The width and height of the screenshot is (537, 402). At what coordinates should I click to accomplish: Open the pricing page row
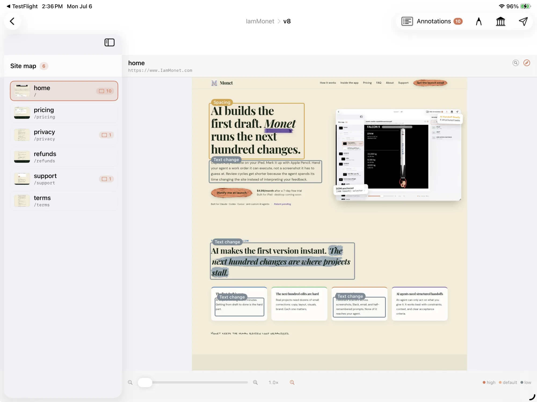click(x=64, y=113)
